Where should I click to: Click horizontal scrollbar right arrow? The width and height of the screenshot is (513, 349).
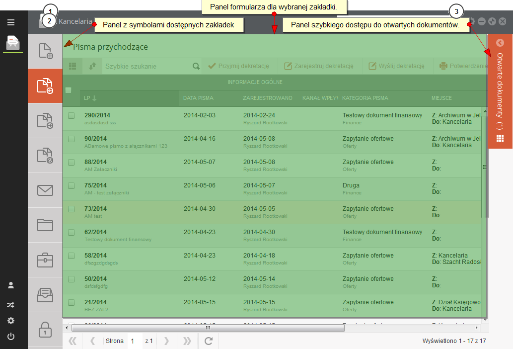pos(476,328)
